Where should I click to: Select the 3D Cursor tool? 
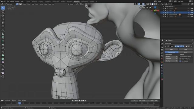click(x=3, y=12)
